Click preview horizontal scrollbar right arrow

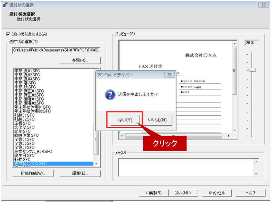coord(229,136)
